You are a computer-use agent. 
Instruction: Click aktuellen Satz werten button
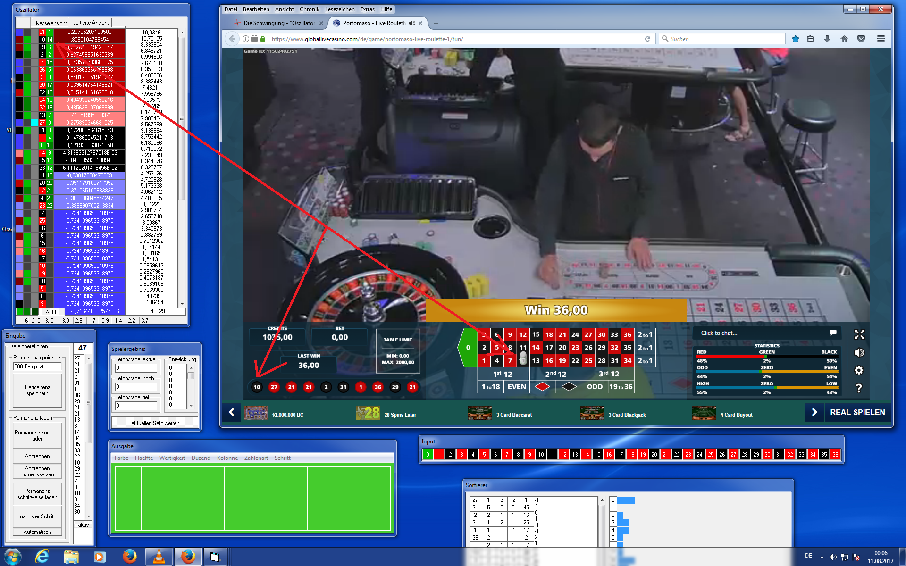point(155,423)
